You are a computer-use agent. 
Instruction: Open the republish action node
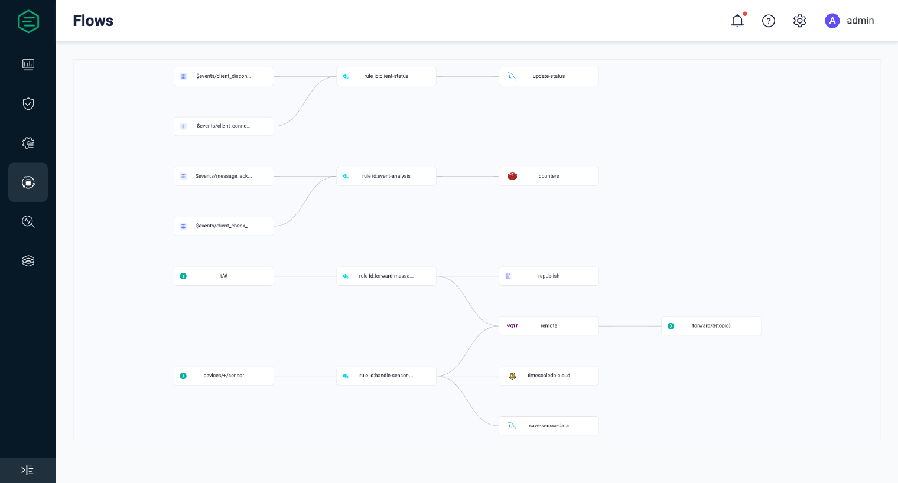[549, 276]
